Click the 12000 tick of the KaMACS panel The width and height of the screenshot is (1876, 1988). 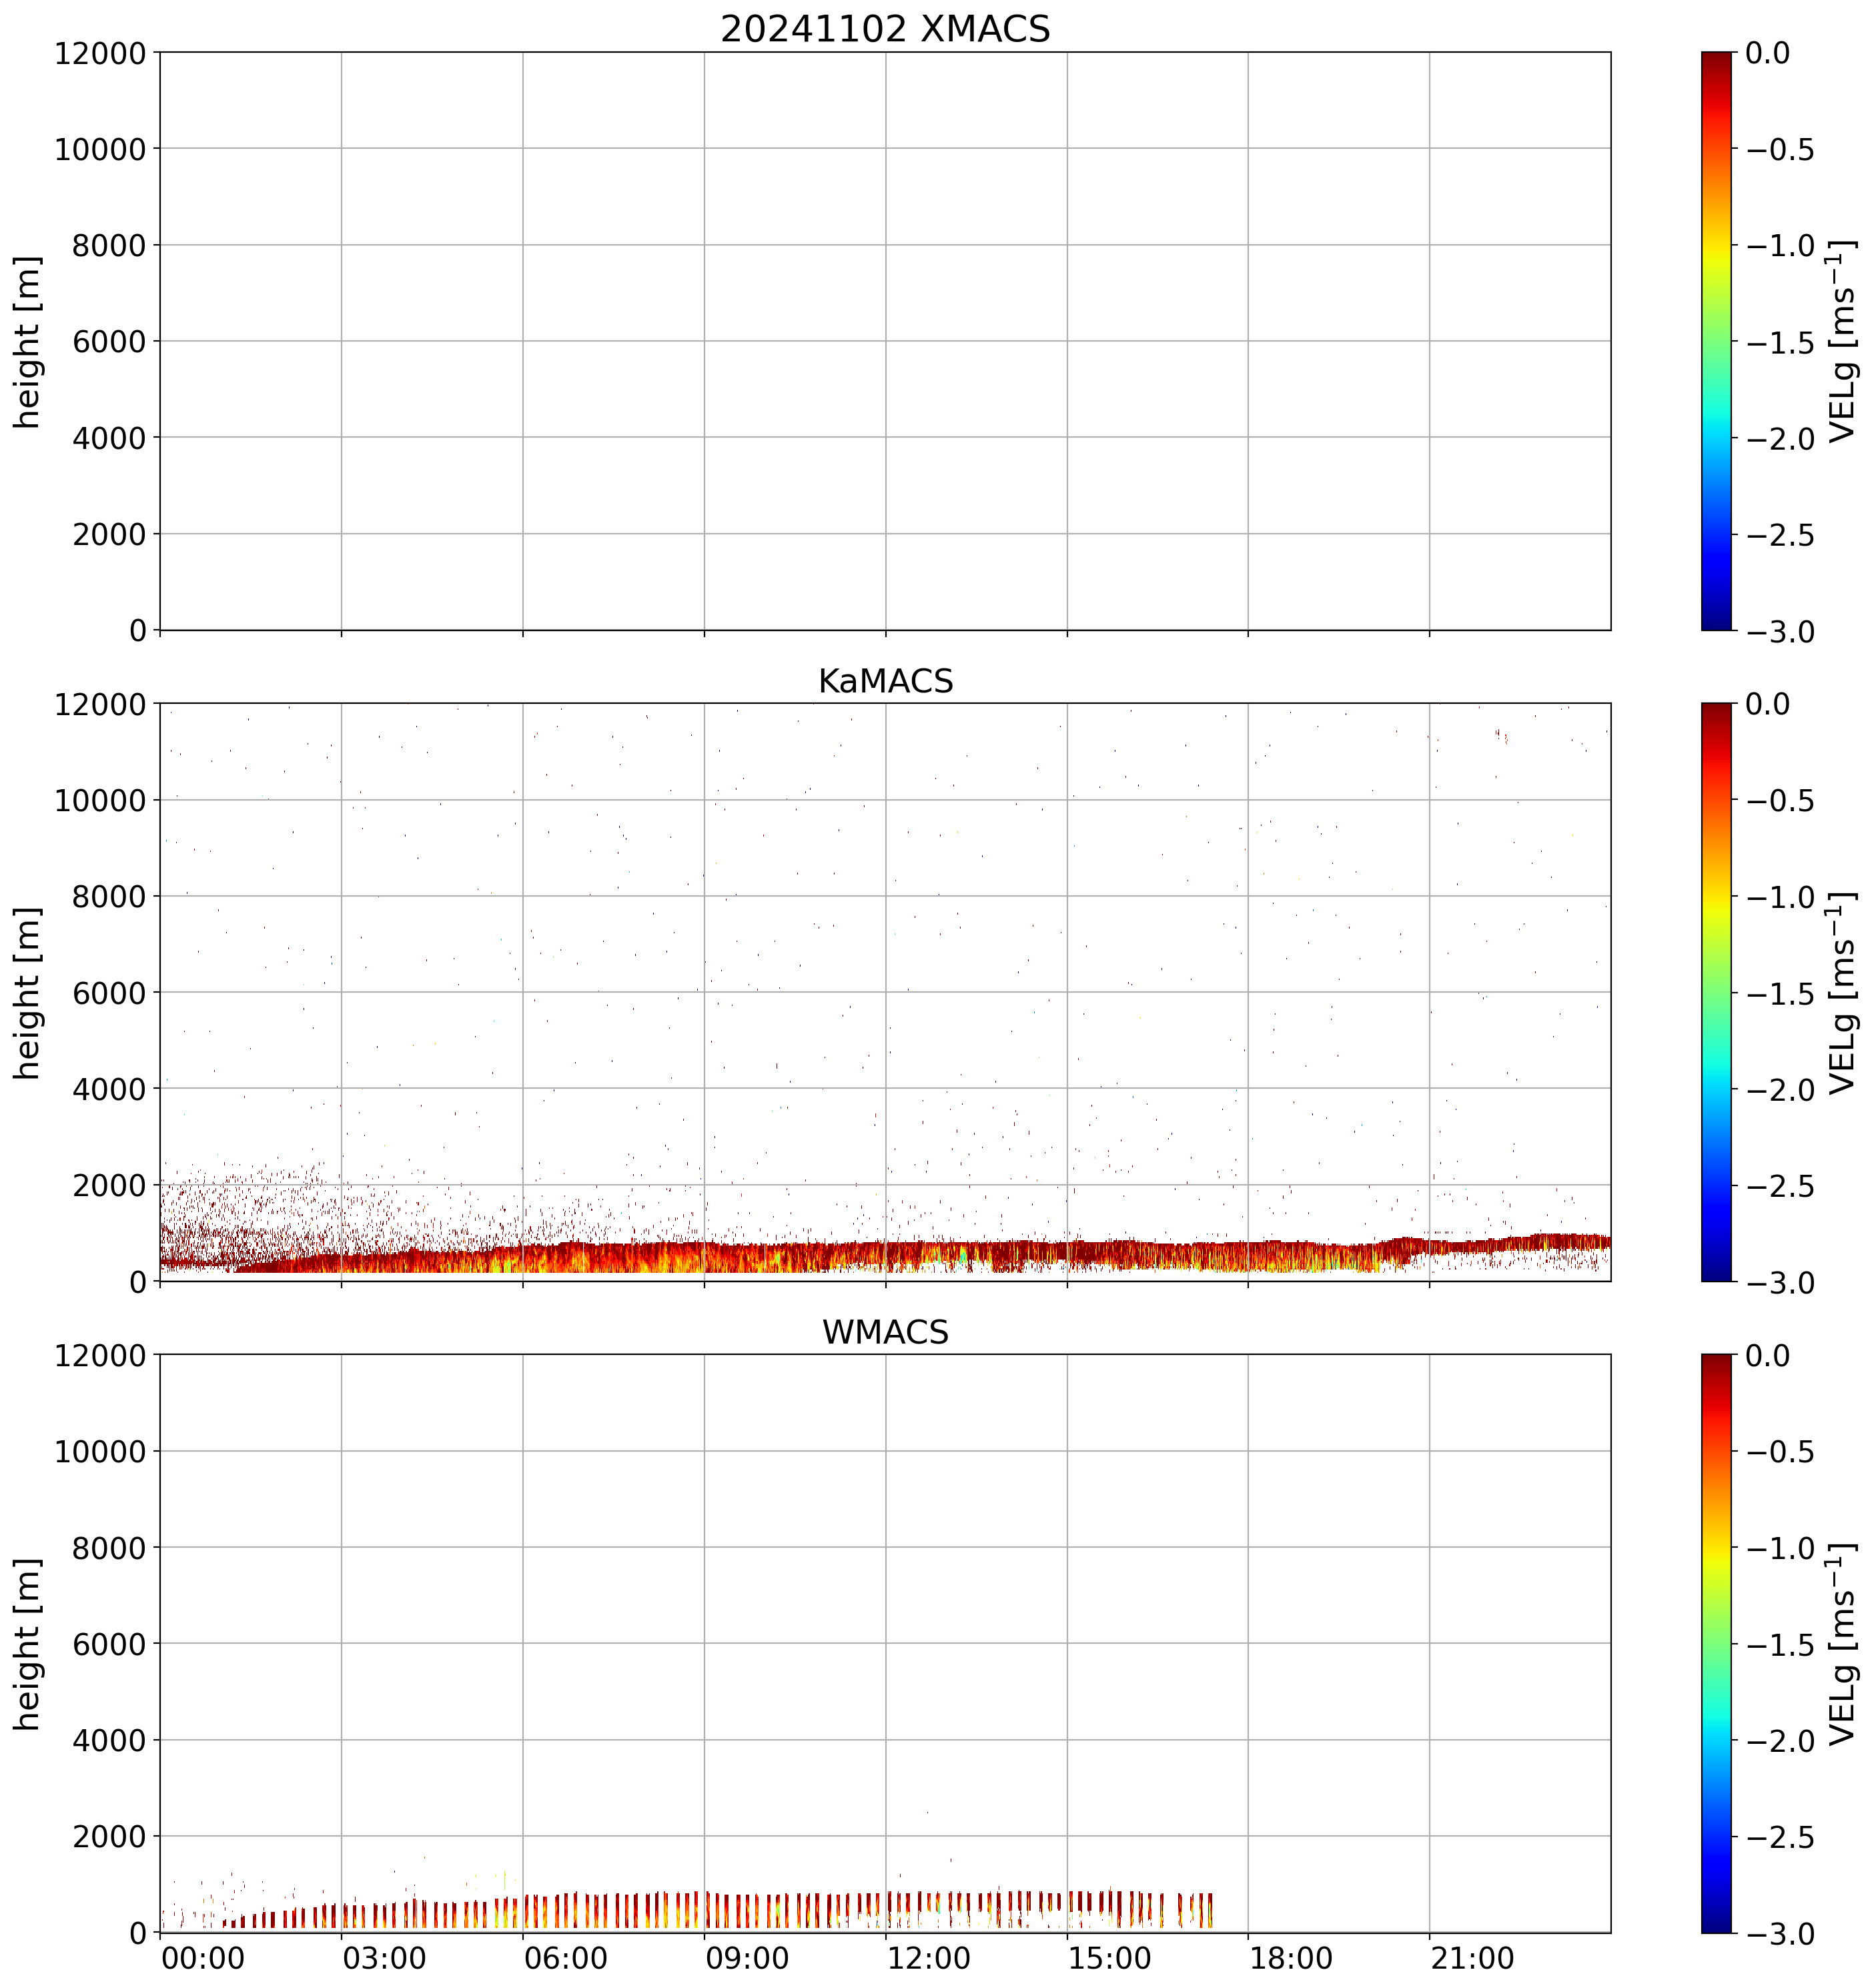(100, 704)
